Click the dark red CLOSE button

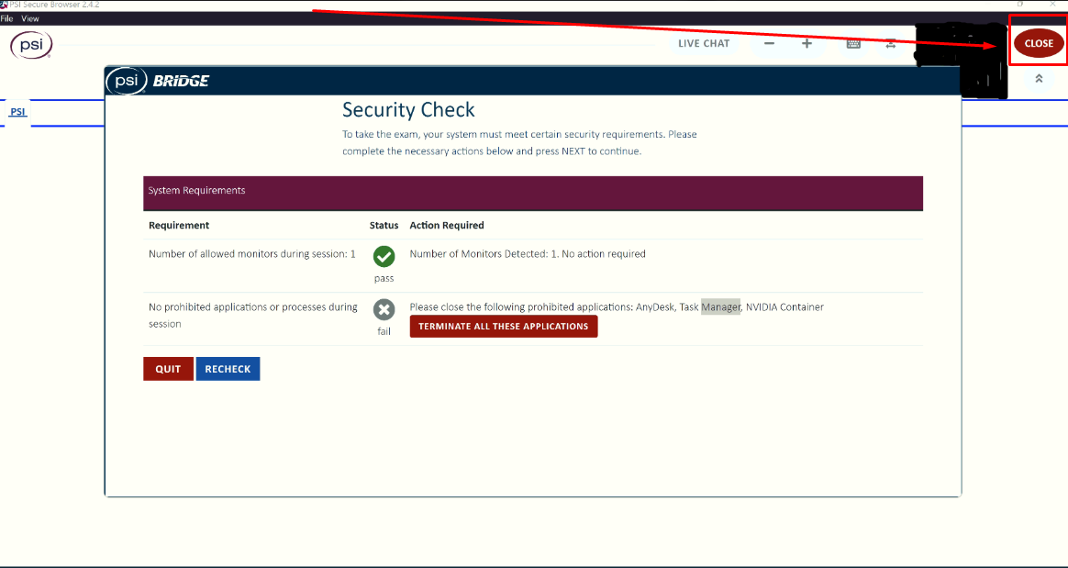[x=1039, y=43]
